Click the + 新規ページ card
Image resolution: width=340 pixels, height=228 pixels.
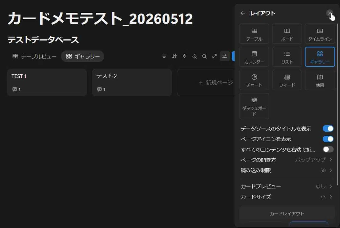pos(206,82)
